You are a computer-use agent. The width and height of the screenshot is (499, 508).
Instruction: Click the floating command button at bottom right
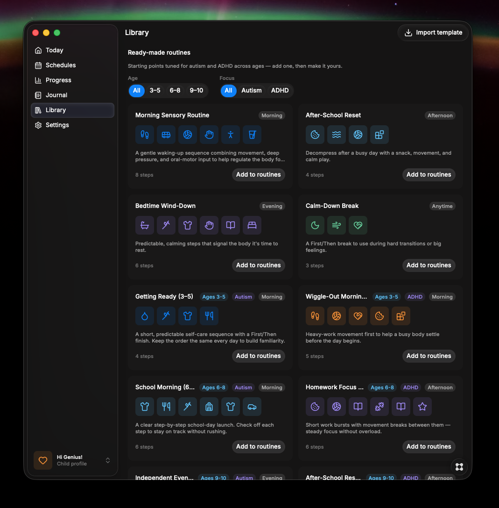[x=459, y=467]
